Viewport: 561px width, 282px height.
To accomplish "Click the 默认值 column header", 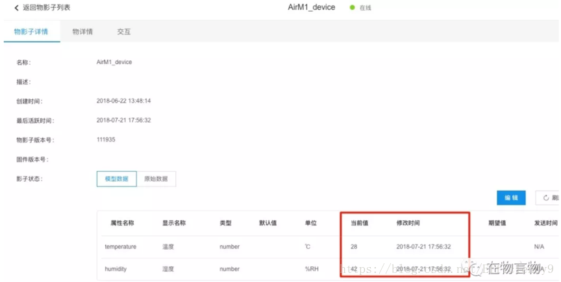I will click(268, 223).
